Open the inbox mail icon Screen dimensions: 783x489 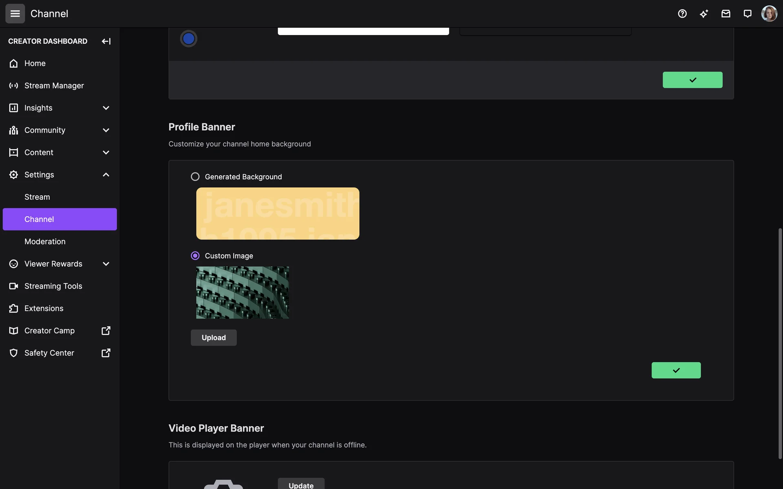tap(725, 13)
